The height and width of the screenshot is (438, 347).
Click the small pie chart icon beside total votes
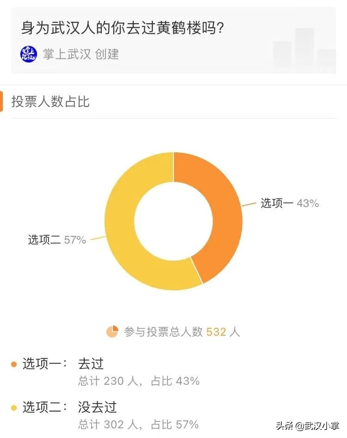click(111, 332)
